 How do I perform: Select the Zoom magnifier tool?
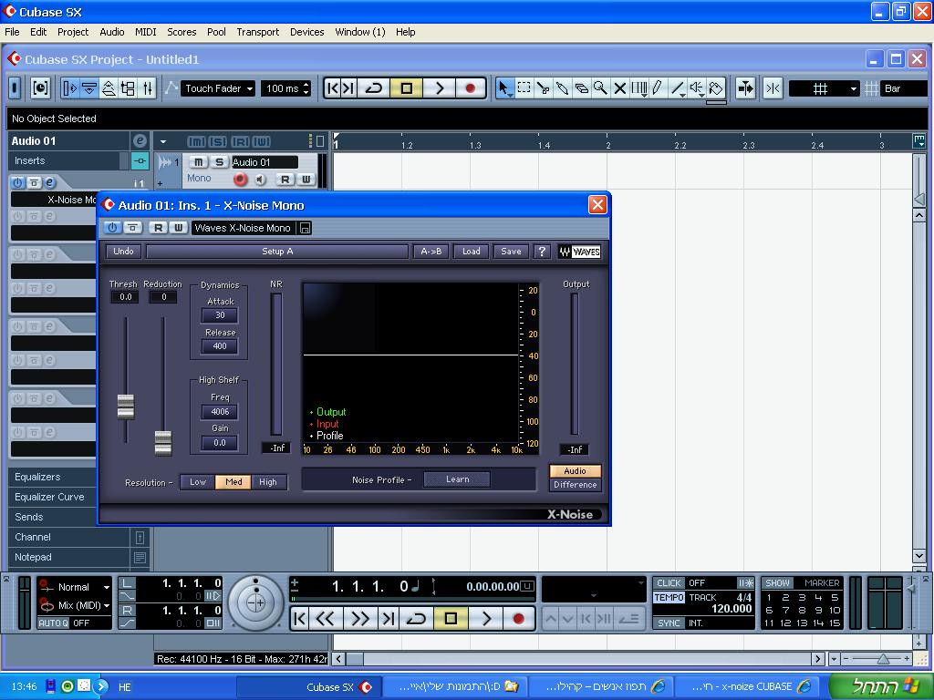tap(600, 88)
